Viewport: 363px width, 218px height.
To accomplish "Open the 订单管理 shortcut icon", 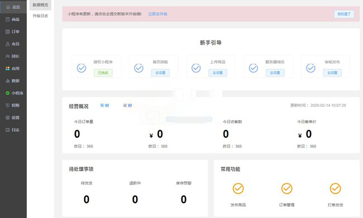I will pos(287,188).
